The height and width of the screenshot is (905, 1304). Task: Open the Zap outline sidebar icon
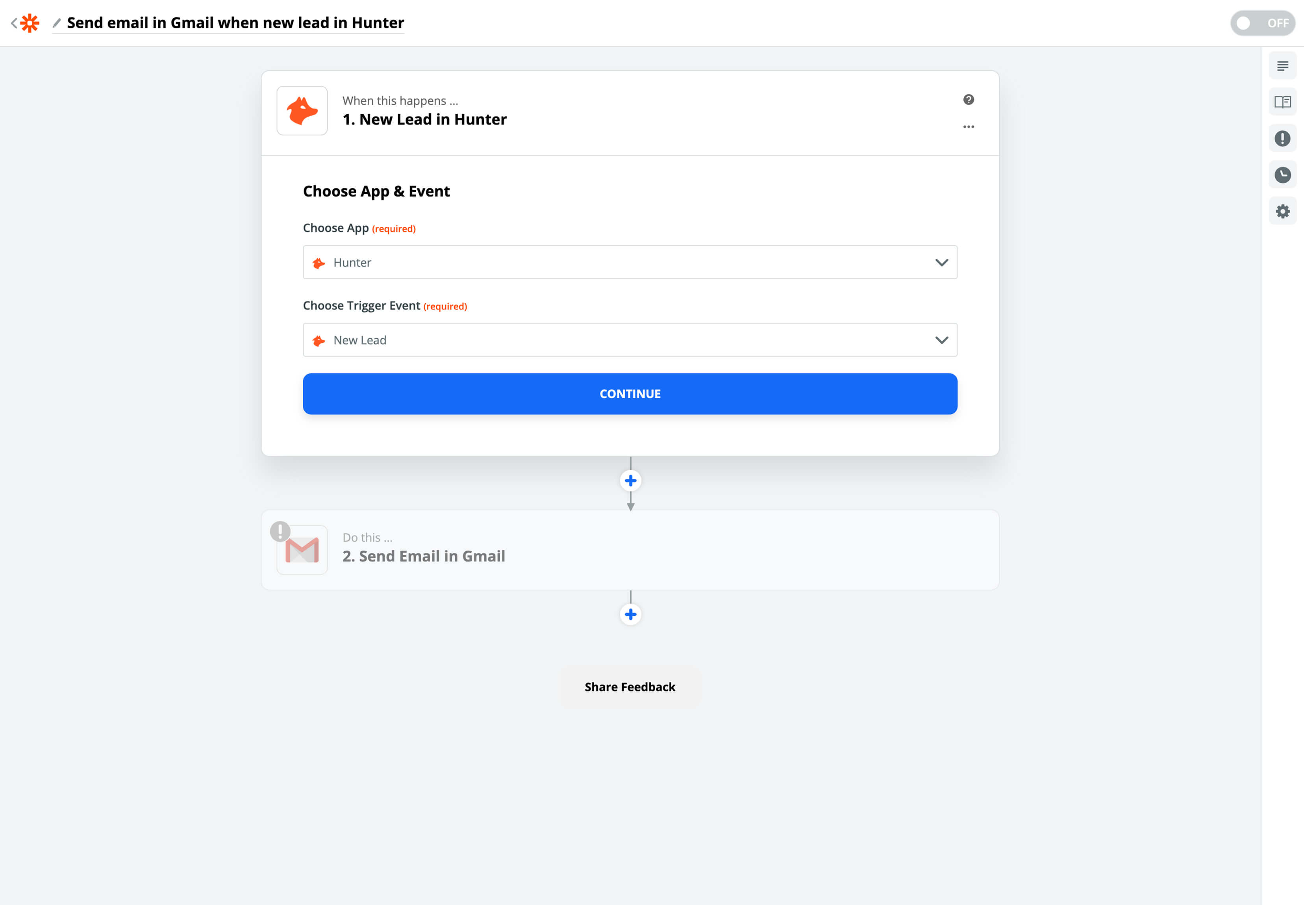coord(1282,66)
